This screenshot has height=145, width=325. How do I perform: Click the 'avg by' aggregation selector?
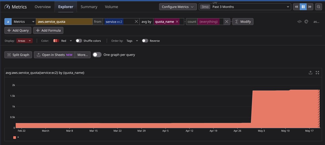147,22
